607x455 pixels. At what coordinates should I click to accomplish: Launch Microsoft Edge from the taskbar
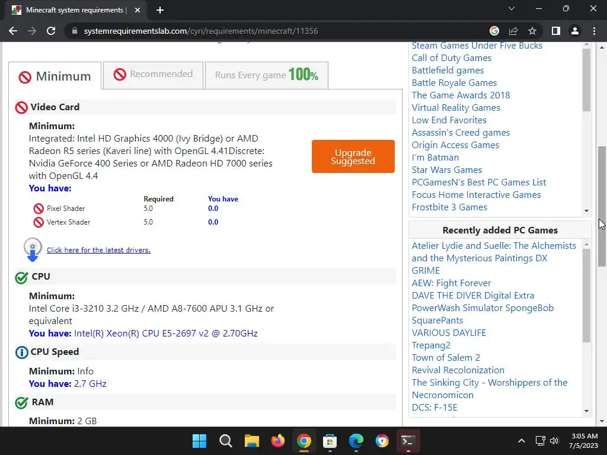(356, 441)
